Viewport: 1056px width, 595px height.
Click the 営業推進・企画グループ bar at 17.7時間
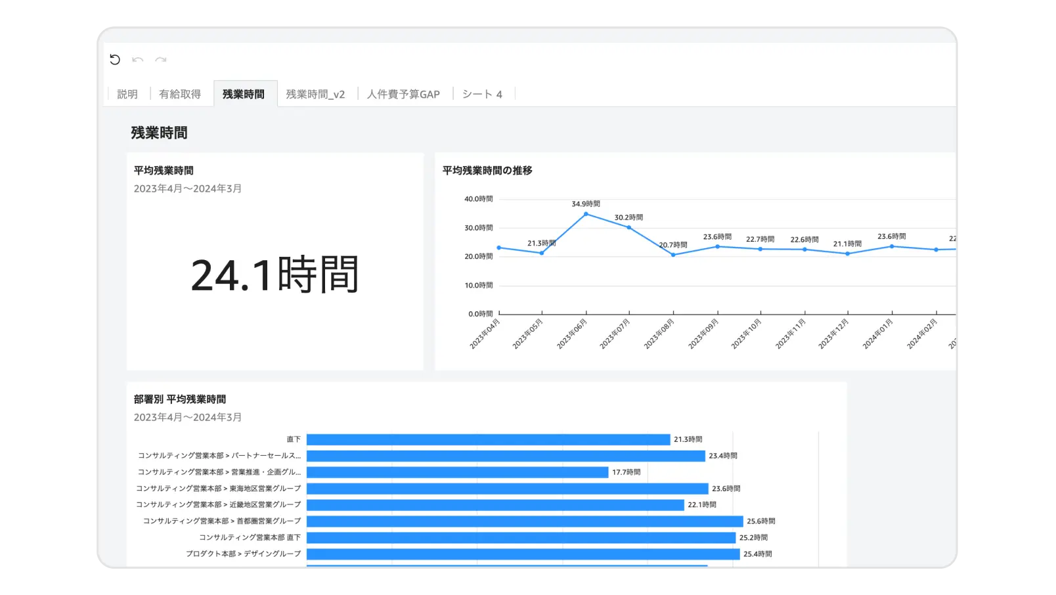point(456,472)
